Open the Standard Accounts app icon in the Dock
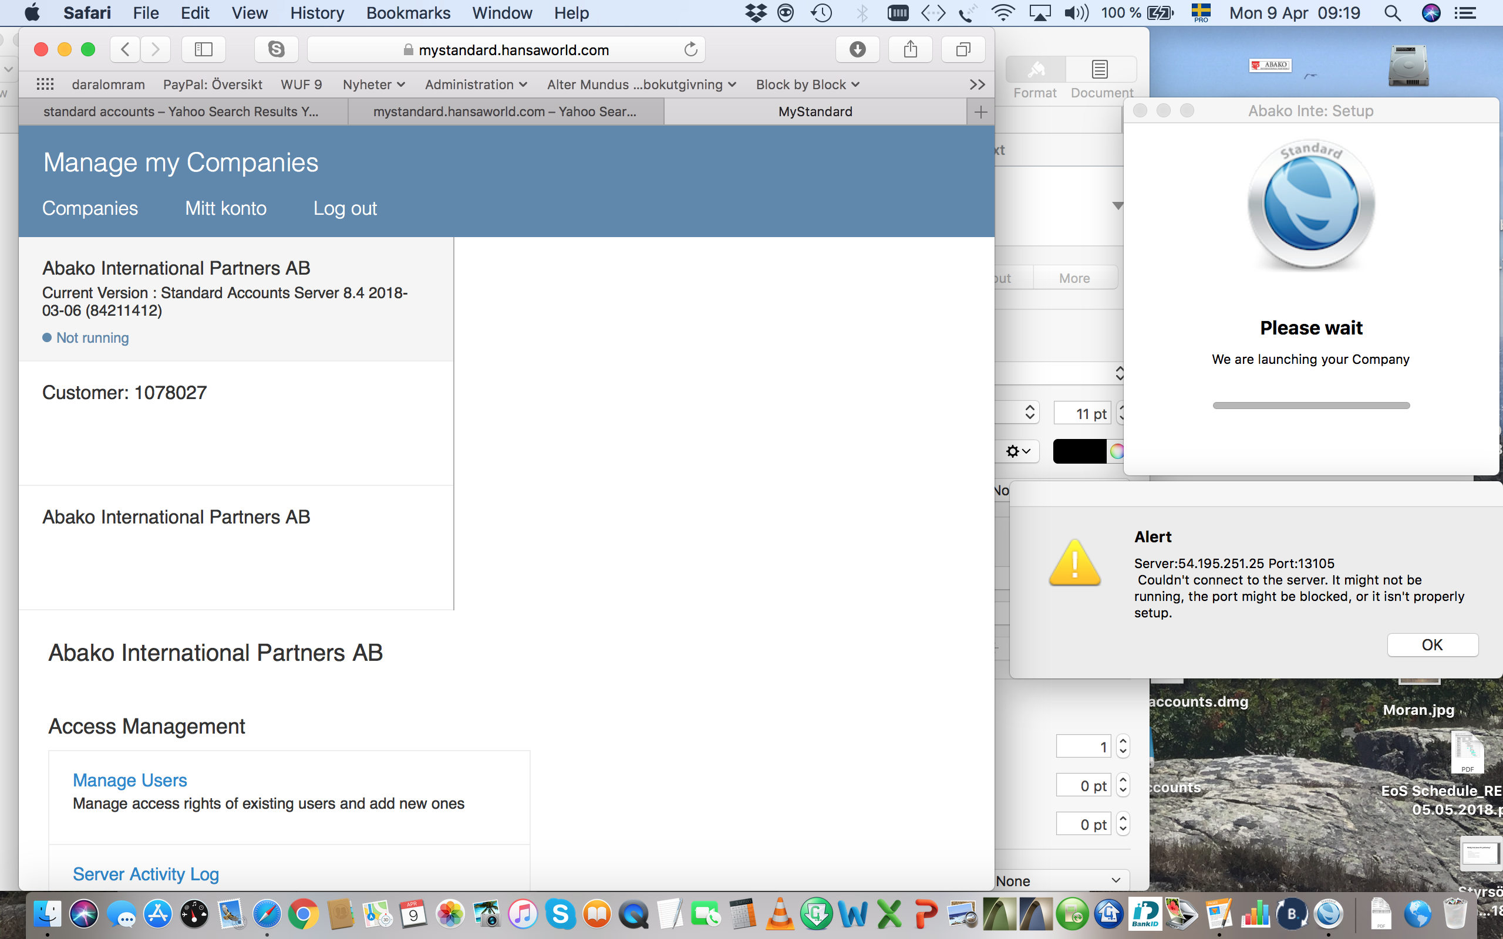 [1329, 914]
